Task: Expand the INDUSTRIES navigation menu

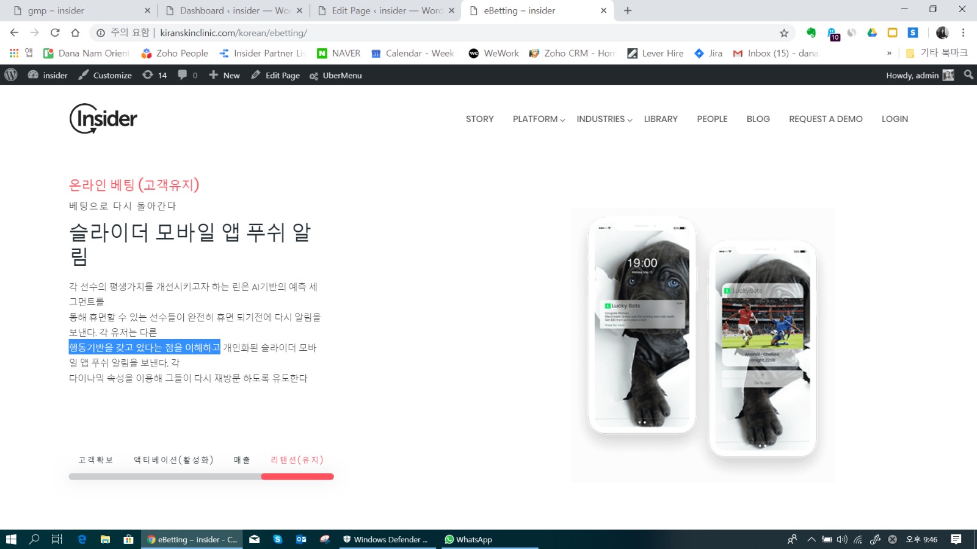Action: tap(604, 119)
